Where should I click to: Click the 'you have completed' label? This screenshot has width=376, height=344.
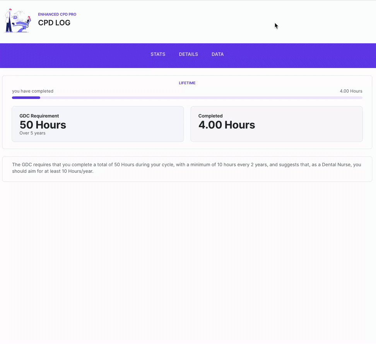click(32, 91)
